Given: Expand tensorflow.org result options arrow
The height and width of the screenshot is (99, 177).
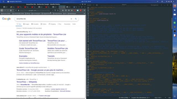Looking at the screenshot, I should pos(32,32).
